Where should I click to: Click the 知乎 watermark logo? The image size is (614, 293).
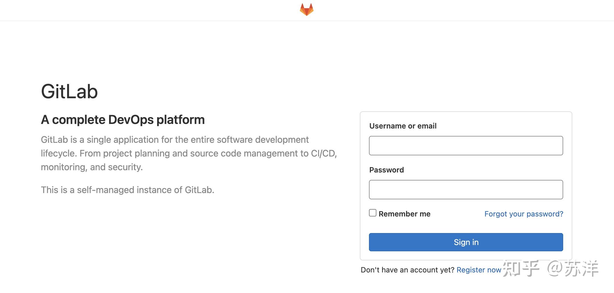(521, 268)
